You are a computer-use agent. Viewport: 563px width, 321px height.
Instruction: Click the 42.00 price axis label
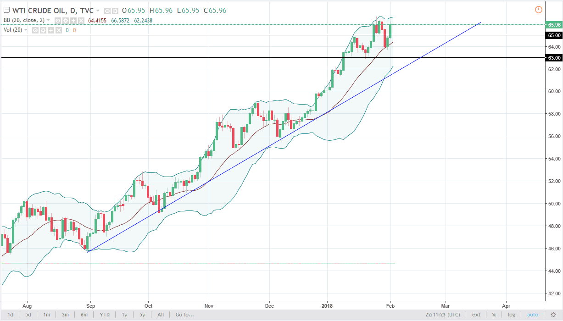pyautogui.click(x=554, y=293)
